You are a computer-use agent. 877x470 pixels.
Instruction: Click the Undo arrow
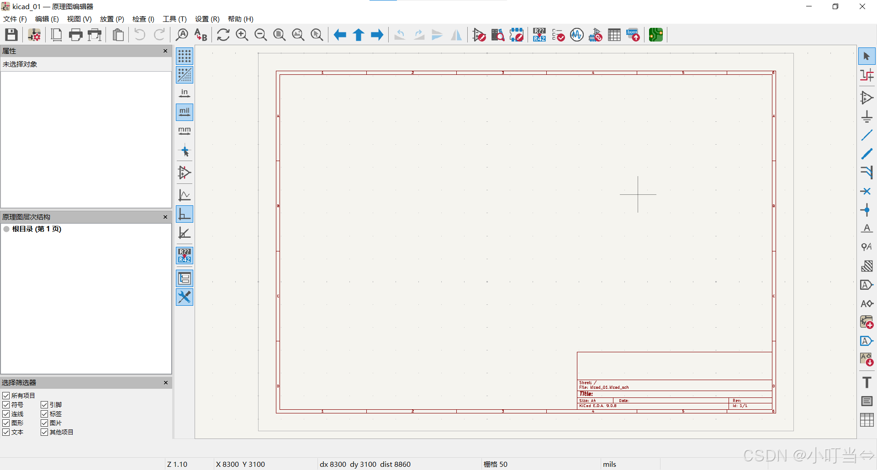[140, 35]
